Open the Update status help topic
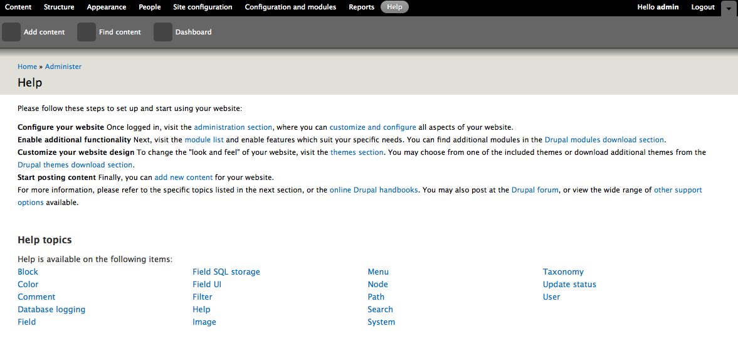The image size is (738, 348). [x=569, y=285]
